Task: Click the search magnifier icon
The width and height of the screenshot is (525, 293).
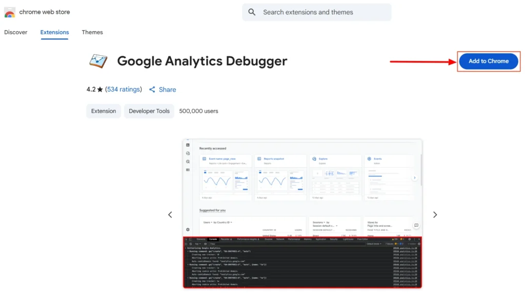Action: coord(252,12)
